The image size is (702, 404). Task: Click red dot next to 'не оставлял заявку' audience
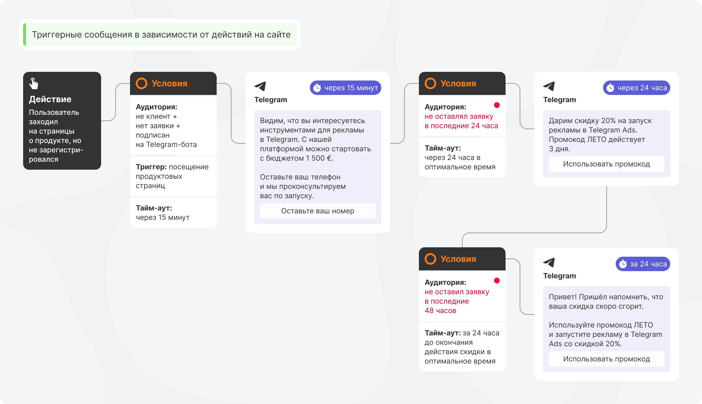[x=497, y=105]
